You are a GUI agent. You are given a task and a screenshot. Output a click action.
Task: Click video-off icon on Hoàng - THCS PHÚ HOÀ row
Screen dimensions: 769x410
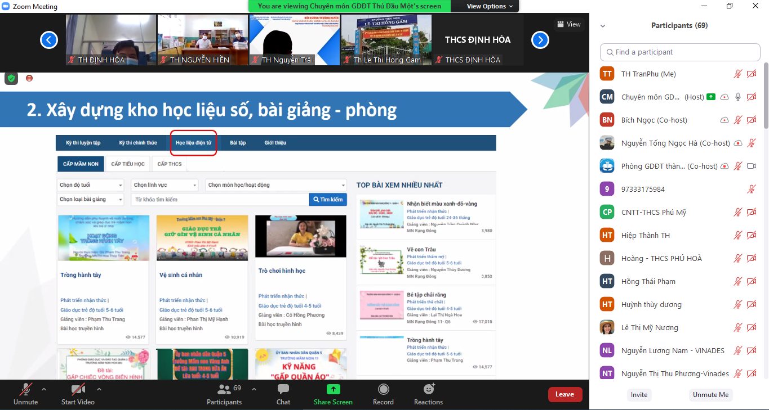click(x=752, y=258)
